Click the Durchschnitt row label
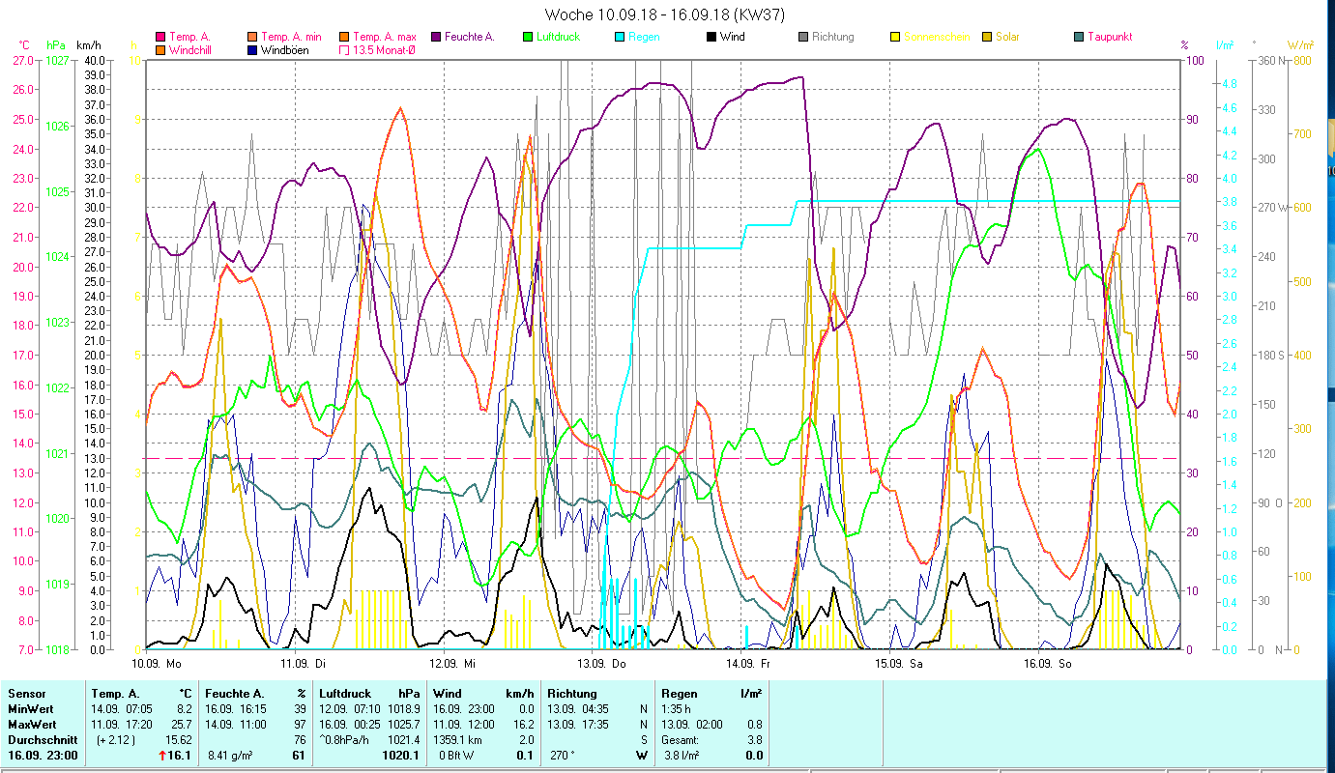 pos(41,740)
